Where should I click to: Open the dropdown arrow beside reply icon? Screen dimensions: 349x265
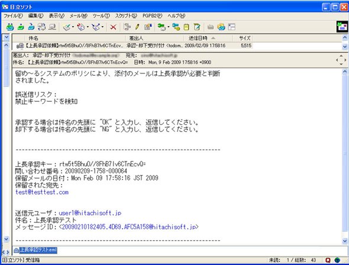(88, 27)
